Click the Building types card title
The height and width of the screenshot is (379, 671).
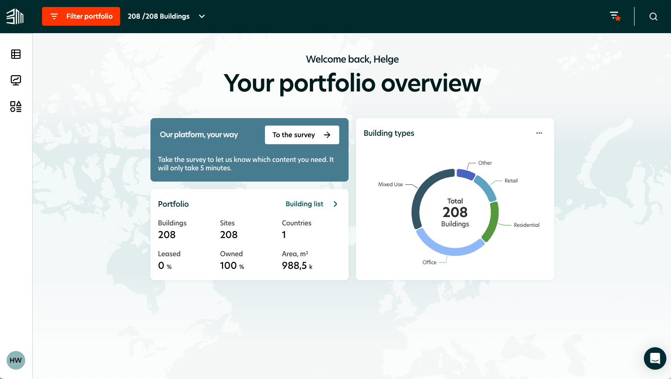pos(389,133)
